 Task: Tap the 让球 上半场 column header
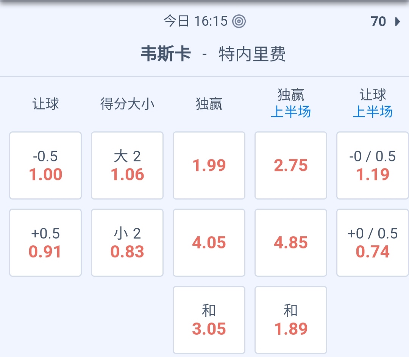click(x=373, y=103)
